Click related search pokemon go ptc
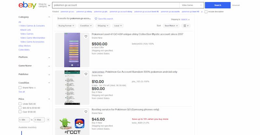 click(x=101, y=12)
